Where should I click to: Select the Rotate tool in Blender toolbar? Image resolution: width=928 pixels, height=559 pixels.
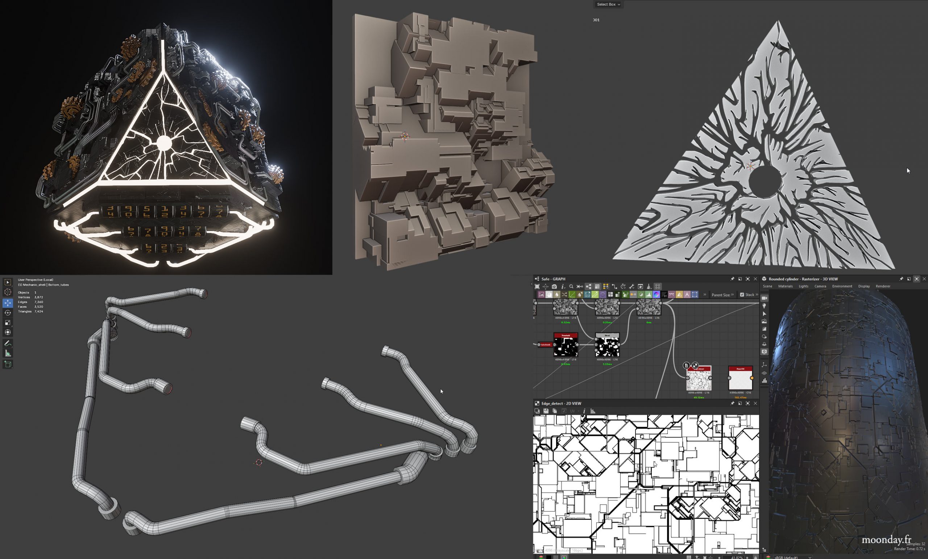coord(8,312)
